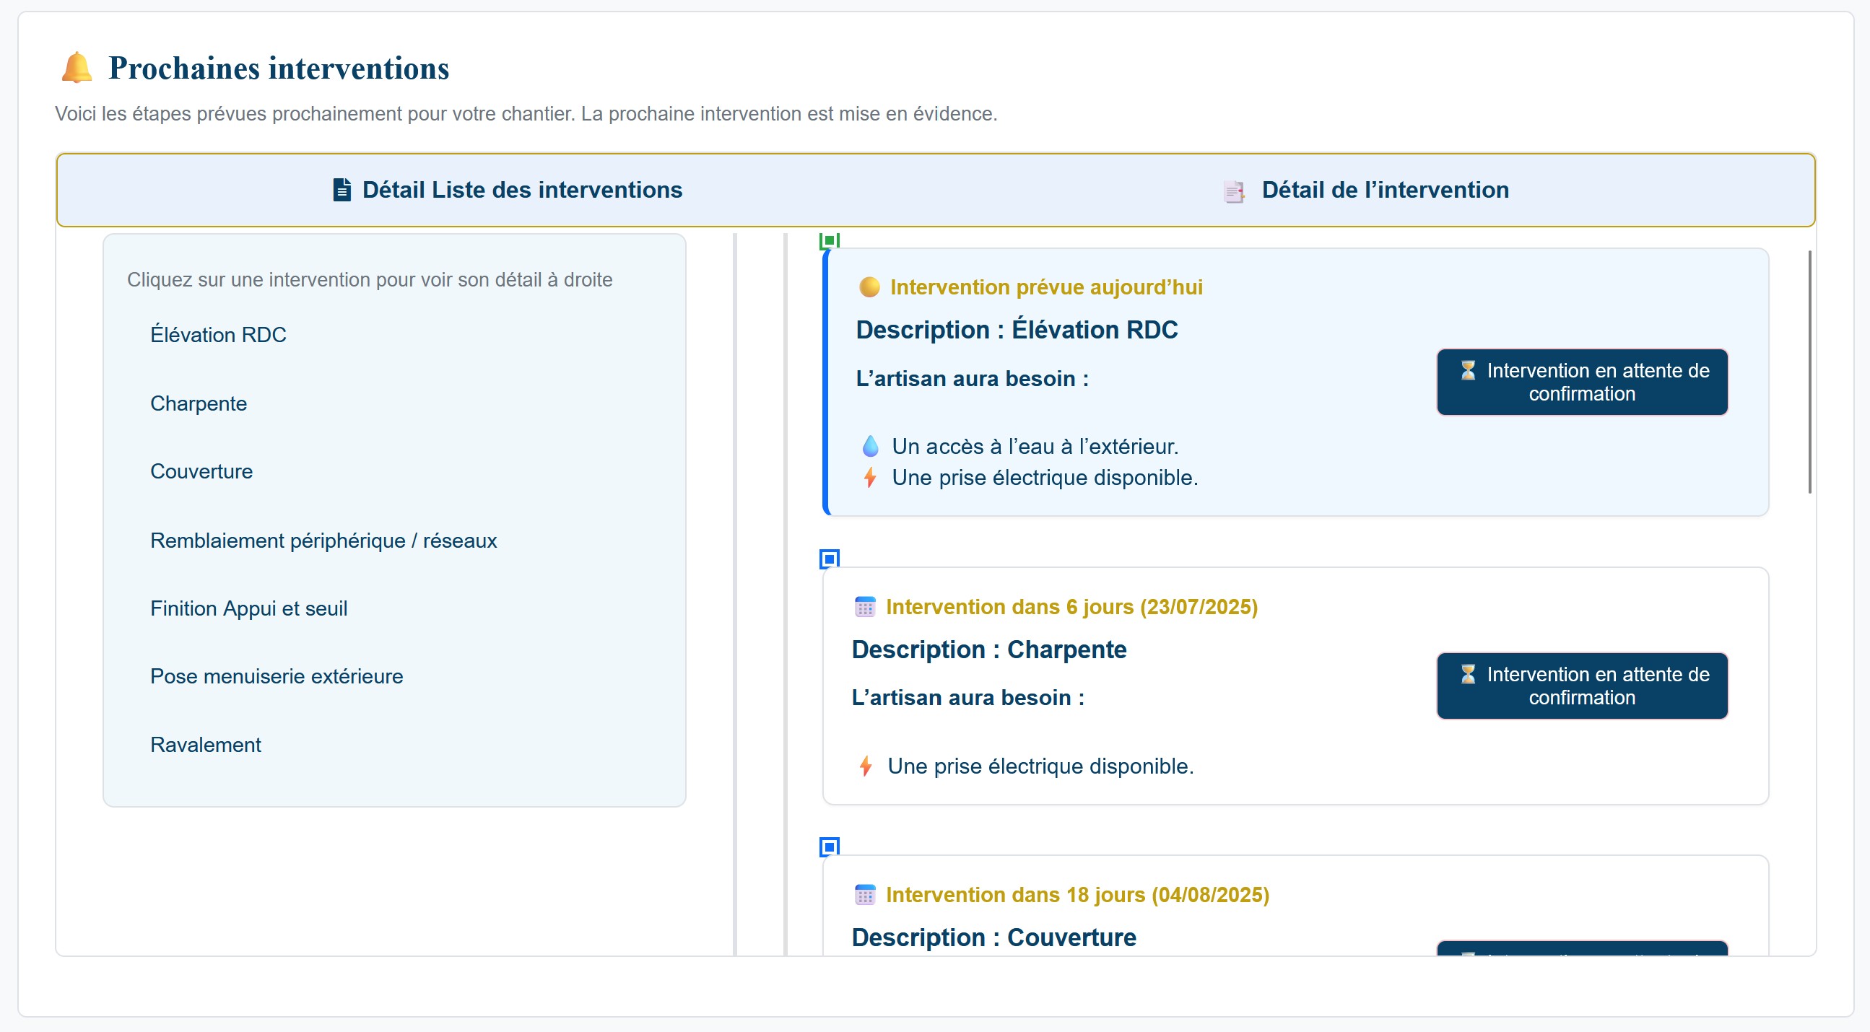Click the detail panel vertical scrollbar

[1810, 372]
